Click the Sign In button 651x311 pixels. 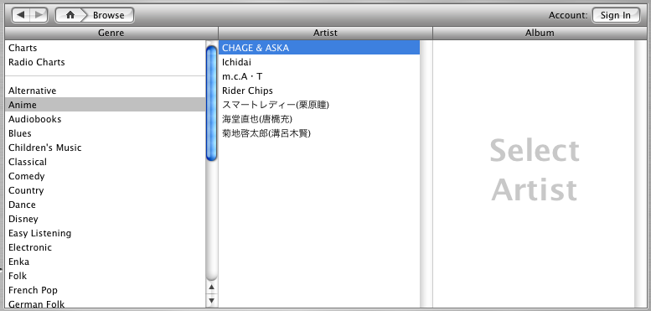[x=616, y=15]
